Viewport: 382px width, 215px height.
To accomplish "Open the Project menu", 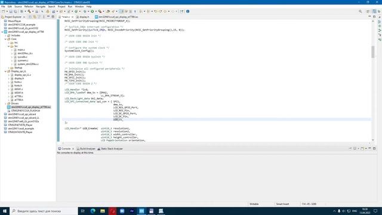I will coord(61,7).
